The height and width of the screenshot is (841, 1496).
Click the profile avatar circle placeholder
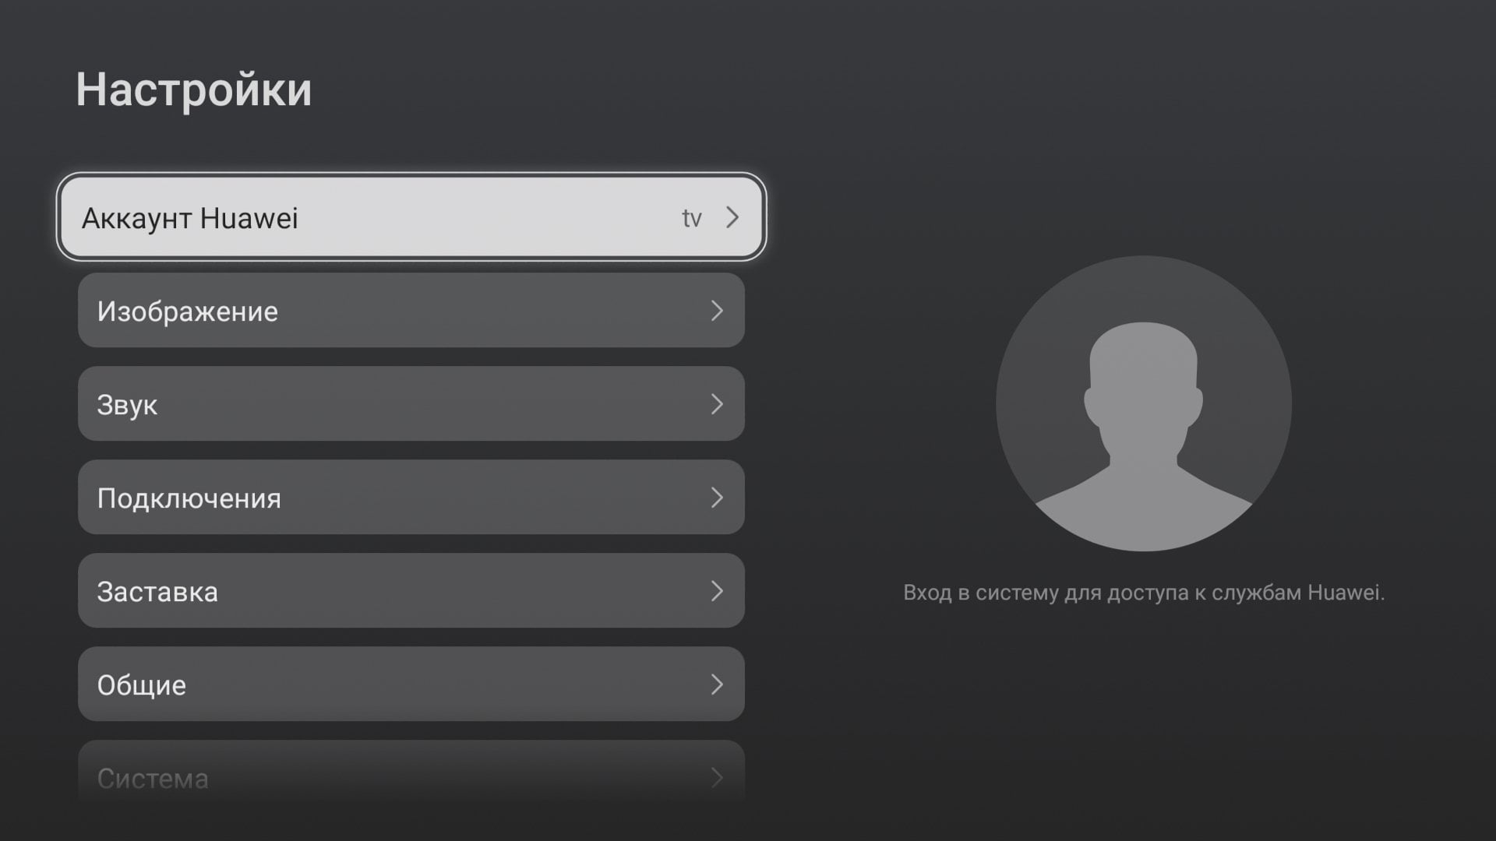click(x=1144, y=403)
